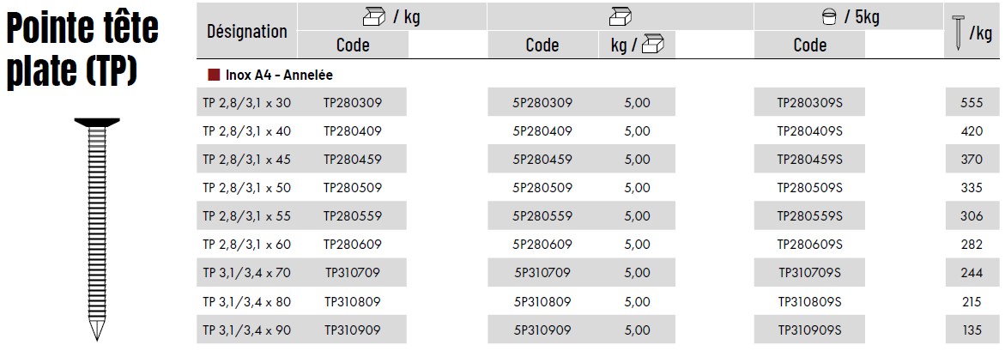Click the 5,00 weight for 5P280609
1005x351 pixels.
(x=637, y=245)
